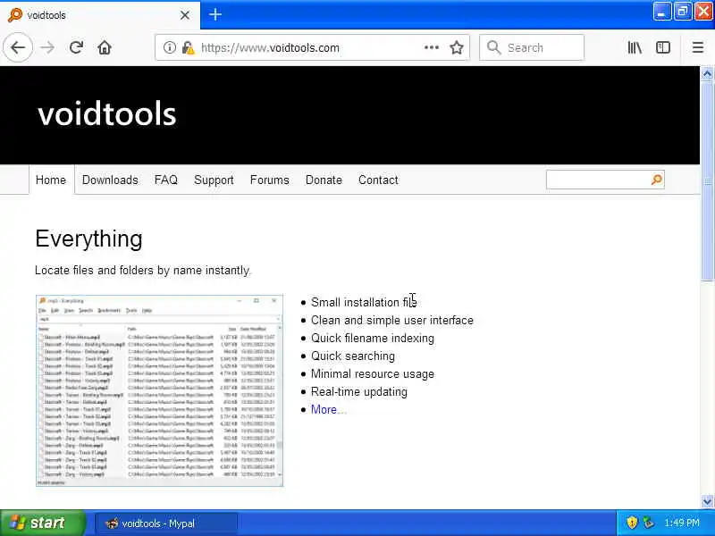Open the Downloads page
715x536 pixels.
(x=110, y=180)
